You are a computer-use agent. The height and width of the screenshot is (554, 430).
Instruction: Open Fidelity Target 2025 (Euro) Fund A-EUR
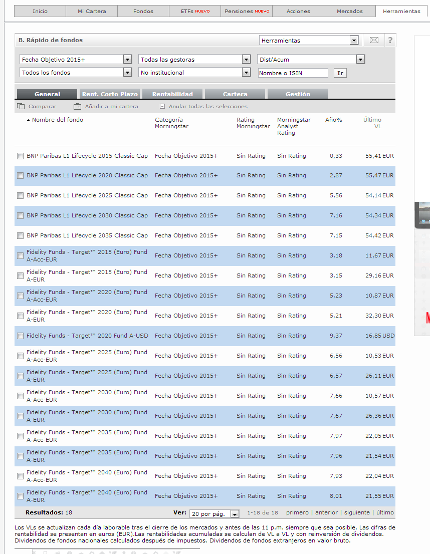[87, 376]
